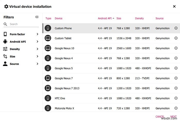Click the magnifier search icon

(5, 24)
